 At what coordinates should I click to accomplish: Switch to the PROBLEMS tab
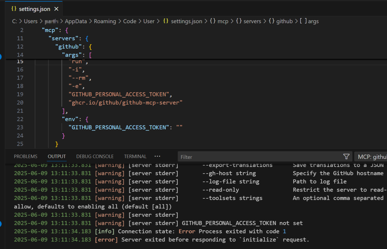25,156
